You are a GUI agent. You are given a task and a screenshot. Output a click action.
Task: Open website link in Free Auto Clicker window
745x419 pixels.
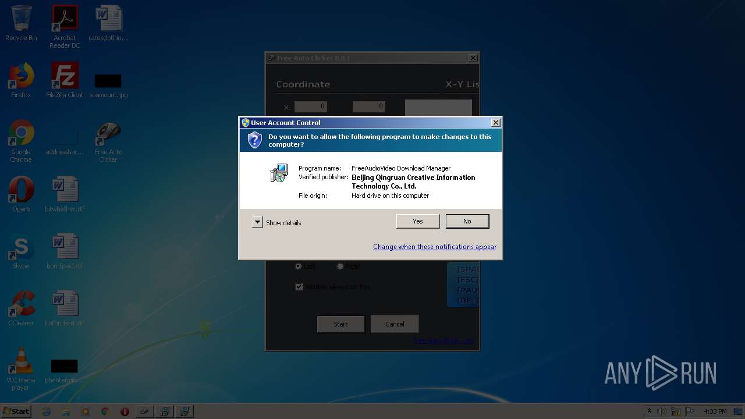444,341
